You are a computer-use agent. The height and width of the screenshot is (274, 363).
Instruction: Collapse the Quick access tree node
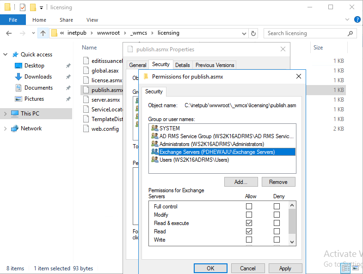[6, 55]
